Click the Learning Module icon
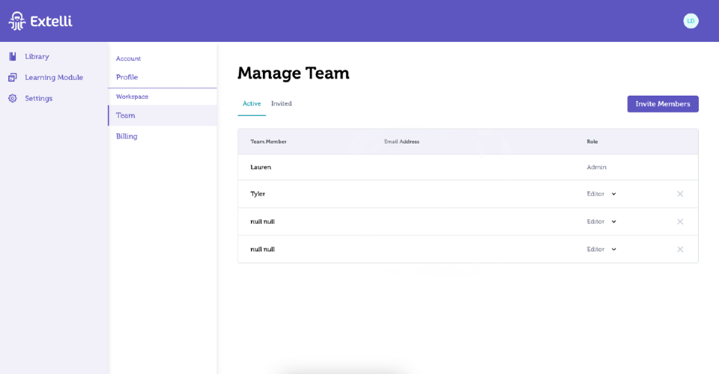 [x=13, y=77]
